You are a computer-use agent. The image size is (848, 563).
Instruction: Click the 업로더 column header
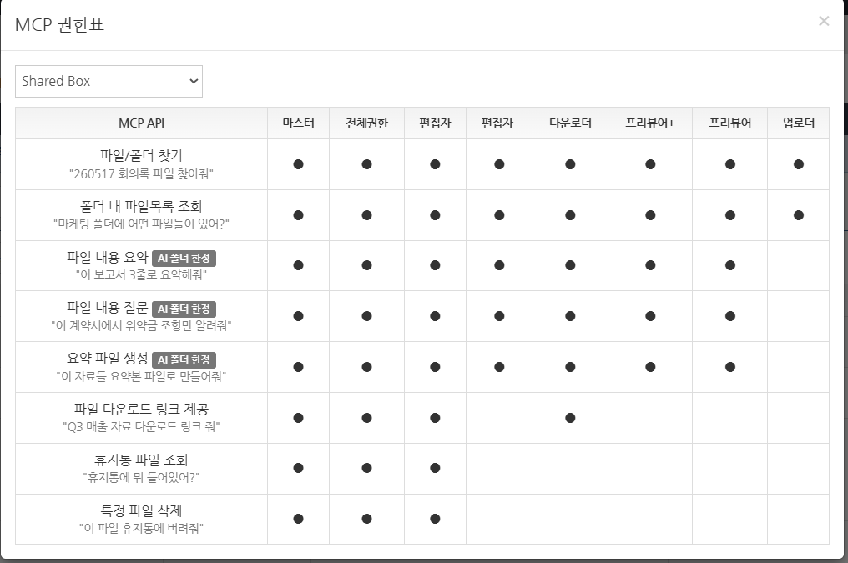[x=799, y=123]
